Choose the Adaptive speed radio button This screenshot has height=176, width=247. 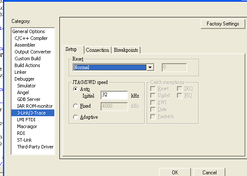click(76, 117)
